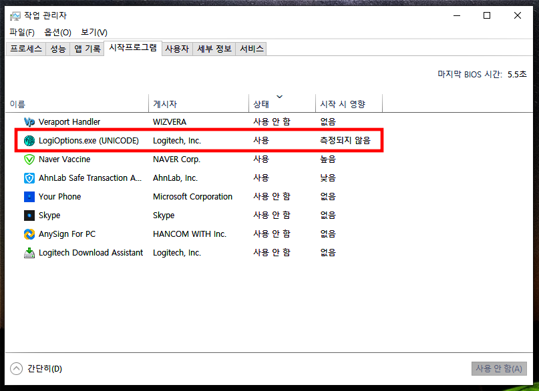Click the AnySign For PC icon

29,234
